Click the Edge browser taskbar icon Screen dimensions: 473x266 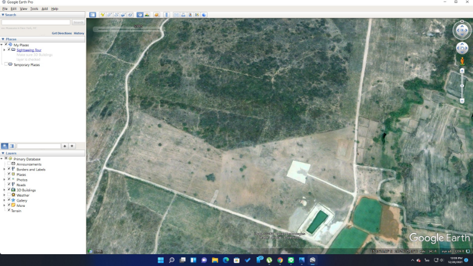tap(225, 260)
